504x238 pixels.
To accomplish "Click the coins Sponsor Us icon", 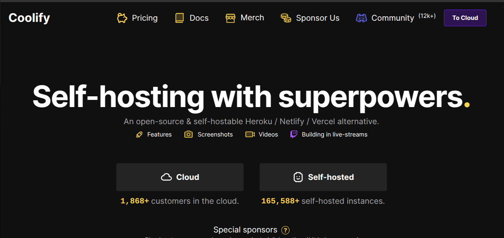I will pos(286,18).
